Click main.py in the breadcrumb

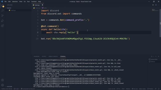click(38, 8)
